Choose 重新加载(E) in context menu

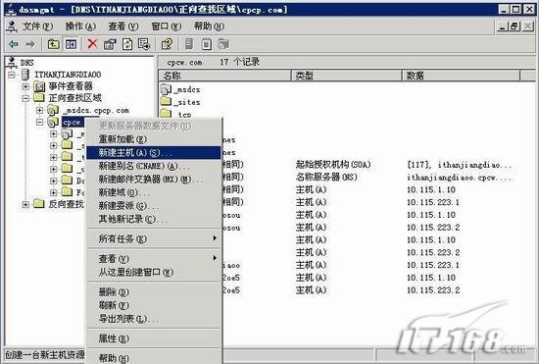coord(153,139)
